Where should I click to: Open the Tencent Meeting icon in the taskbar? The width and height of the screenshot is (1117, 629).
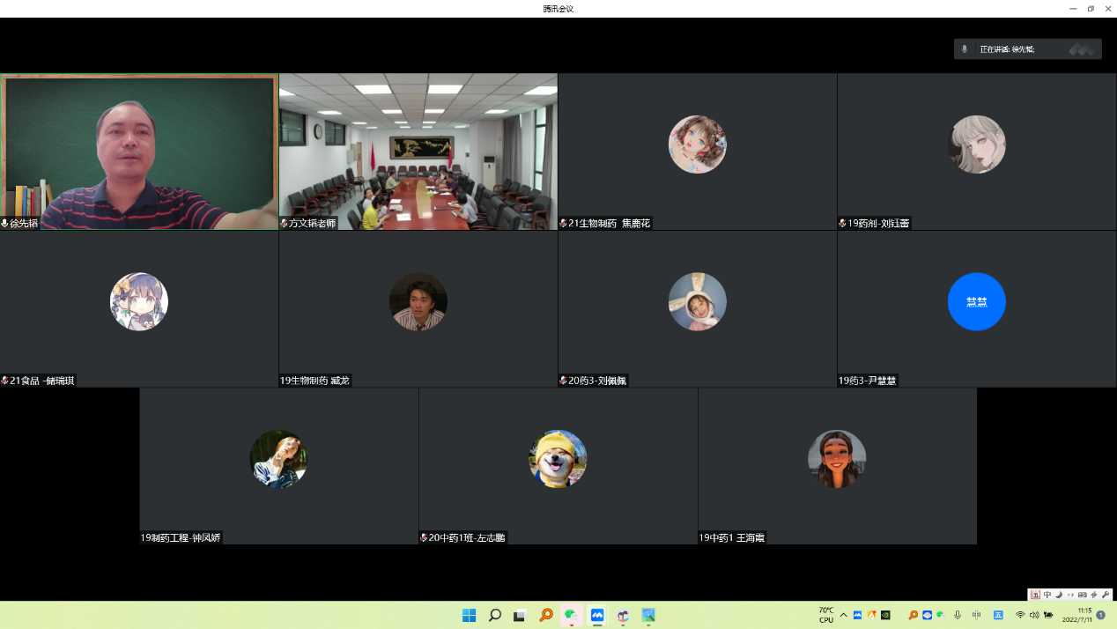coord(597,615)
